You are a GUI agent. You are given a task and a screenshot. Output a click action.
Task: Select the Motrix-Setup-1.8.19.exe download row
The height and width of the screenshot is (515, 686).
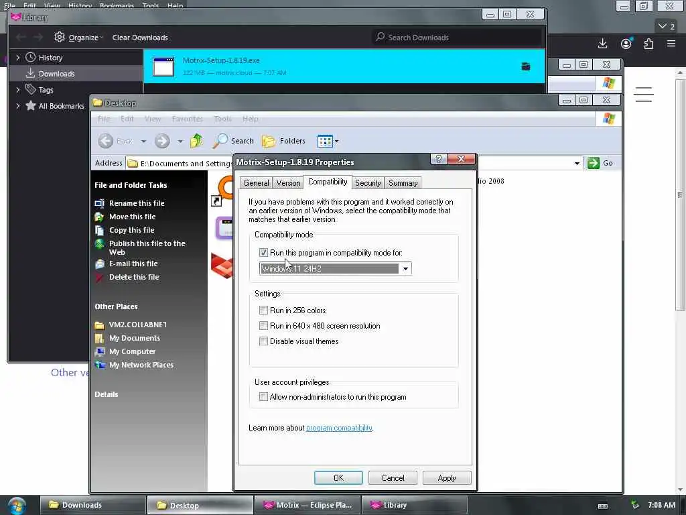(344, 66)
